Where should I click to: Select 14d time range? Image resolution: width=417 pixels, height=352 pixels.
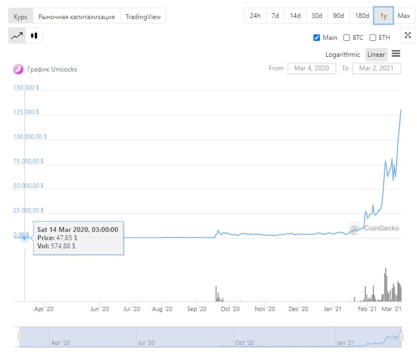(295, 16)
